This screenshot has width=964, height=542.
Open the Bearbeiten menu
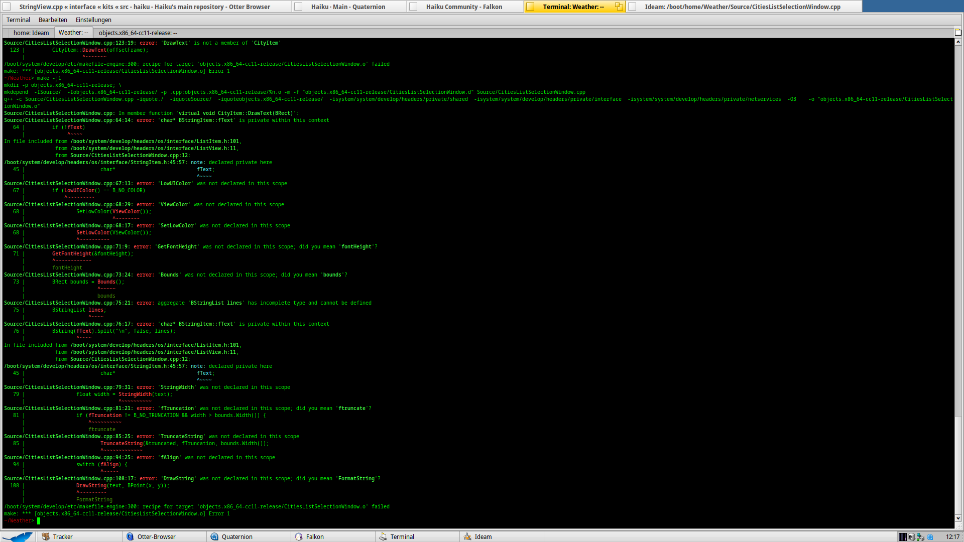tap(53, 20)
